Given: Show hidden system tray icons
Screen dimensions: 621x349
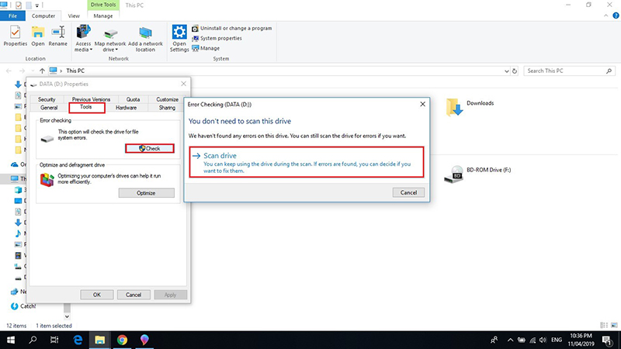Looking at the screenshot, I should click(x=510, y=340).
